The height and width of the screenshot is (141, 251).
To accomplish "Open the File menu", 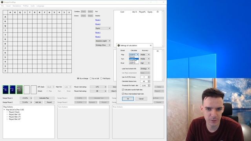I will click(2, 6).
